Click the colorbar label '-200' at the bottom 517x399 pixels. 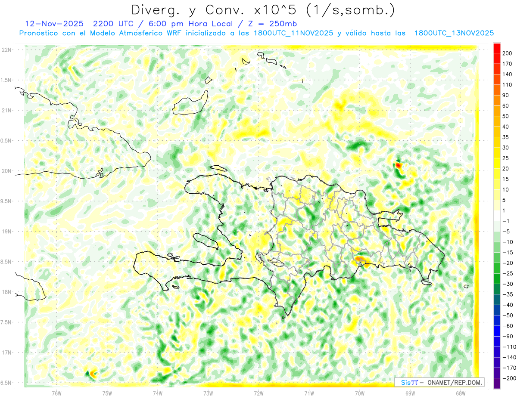tap(509, 378)
